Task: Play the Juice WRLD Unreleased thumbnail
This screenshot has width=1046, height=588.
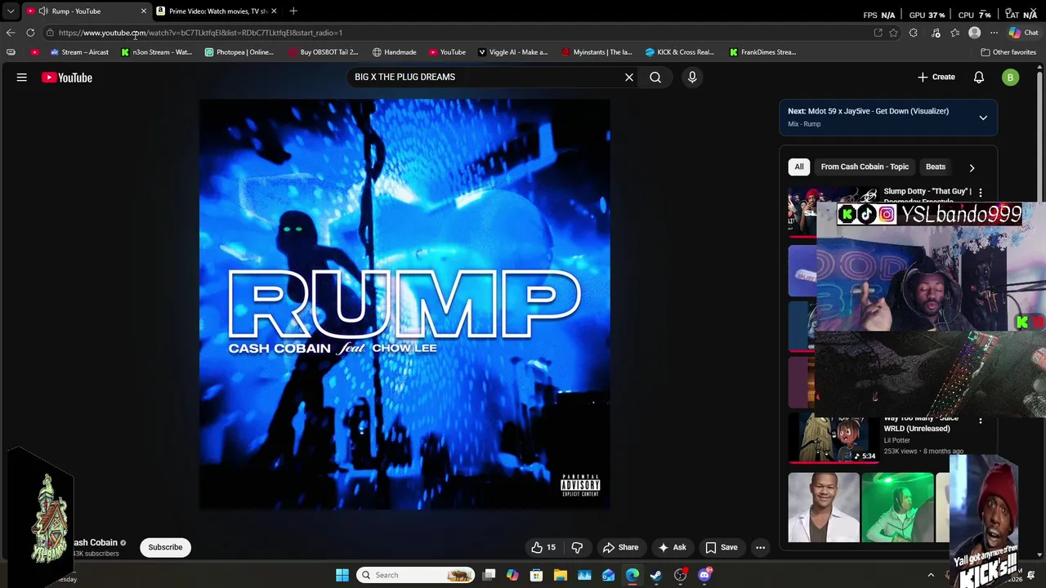Action: coord(834,439)
